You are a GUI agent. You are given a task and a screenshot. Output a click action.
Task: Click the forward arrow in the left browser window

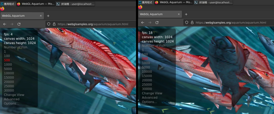(12, 24)
